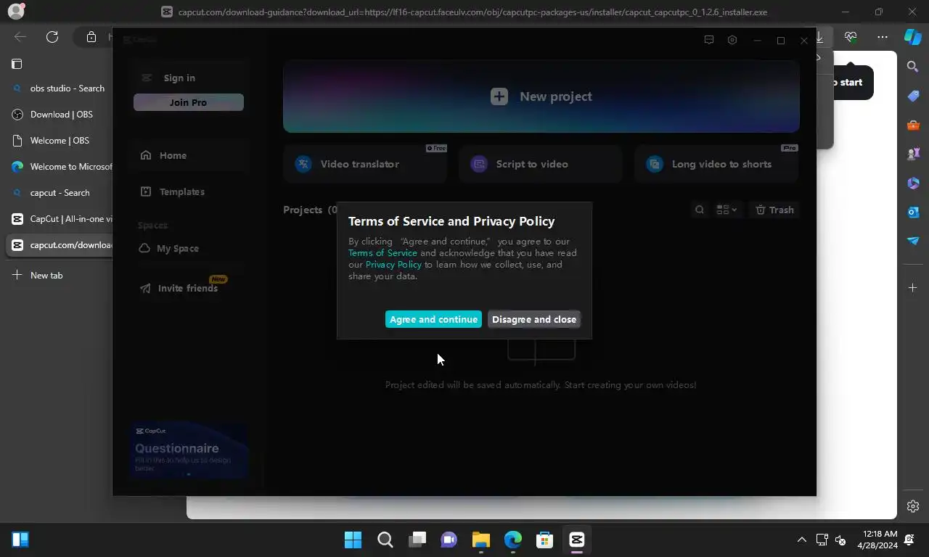Open Templates in CapCut sidebar

pyautogui.click(x=189, y=191)
